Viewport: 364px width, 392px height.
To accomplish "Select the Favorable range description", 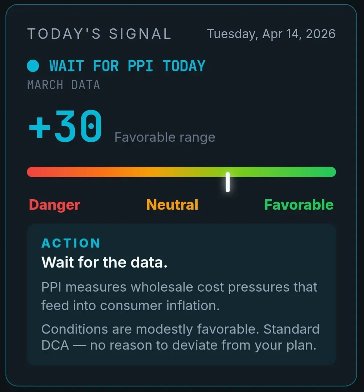I will [165, 137].
